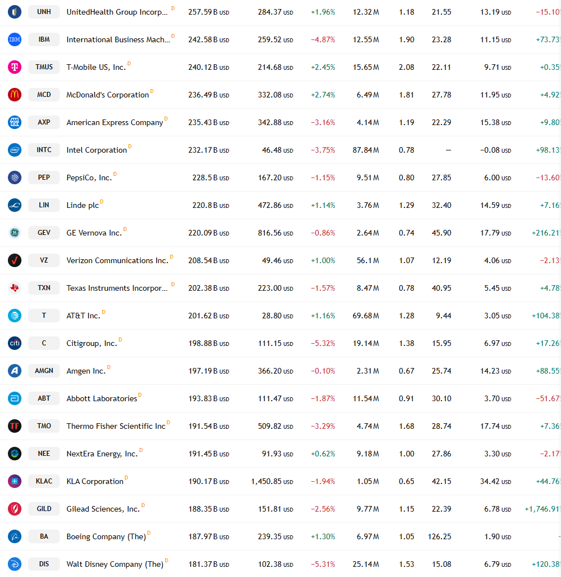Open the TXN ticker badge
Screen dimensions: 561x577
(x=44, y=288)
